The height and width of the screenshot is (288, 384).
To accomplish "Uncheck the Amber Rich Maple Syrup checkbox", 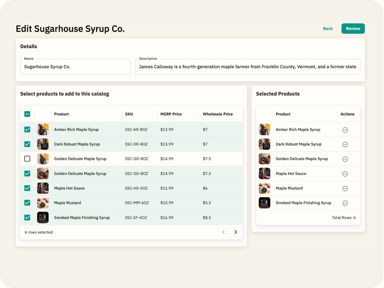I will [x=27, y=130].
